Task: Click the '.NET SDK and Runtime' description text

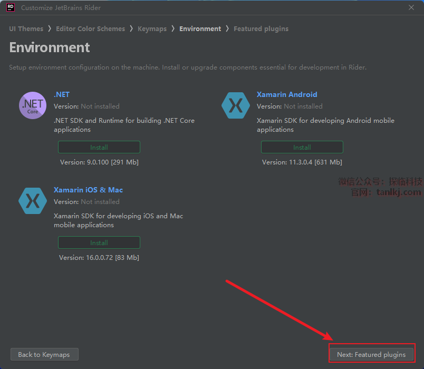Action: click(x=124, y=125)
